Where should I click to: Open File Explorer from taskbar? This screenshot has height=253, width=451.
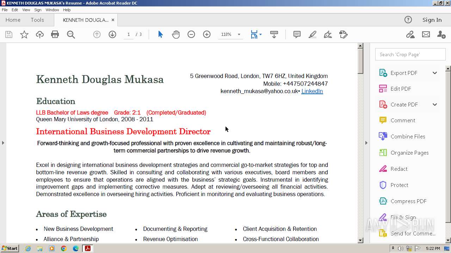40,248
